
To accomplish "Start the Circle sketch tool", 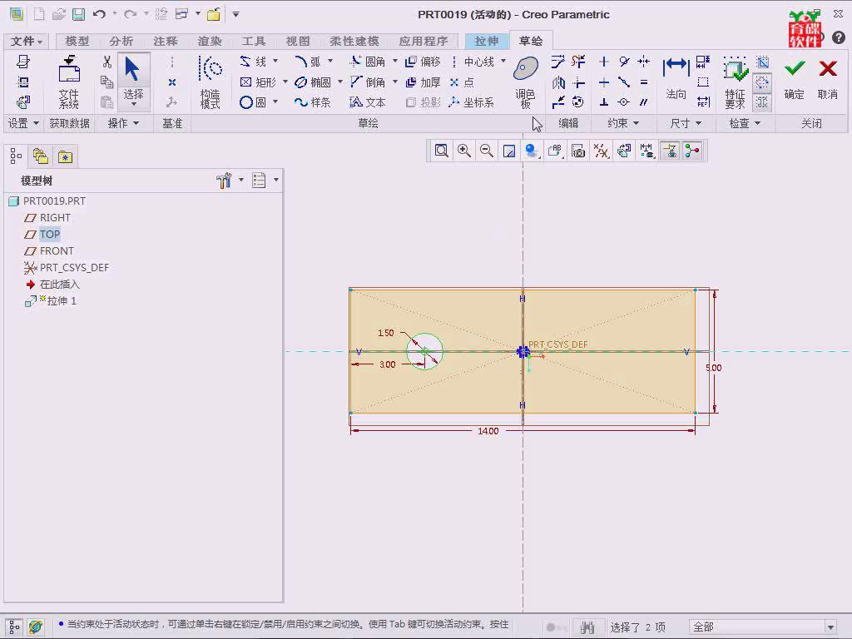I will point(253,102).
